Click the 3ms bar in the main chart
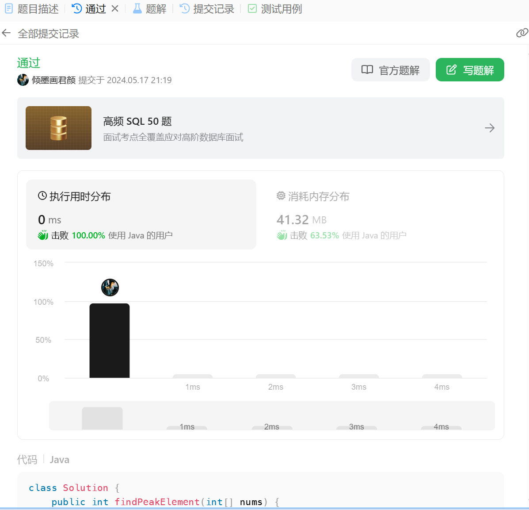This screenshot has height=510, width=529. tap(359, 376)
